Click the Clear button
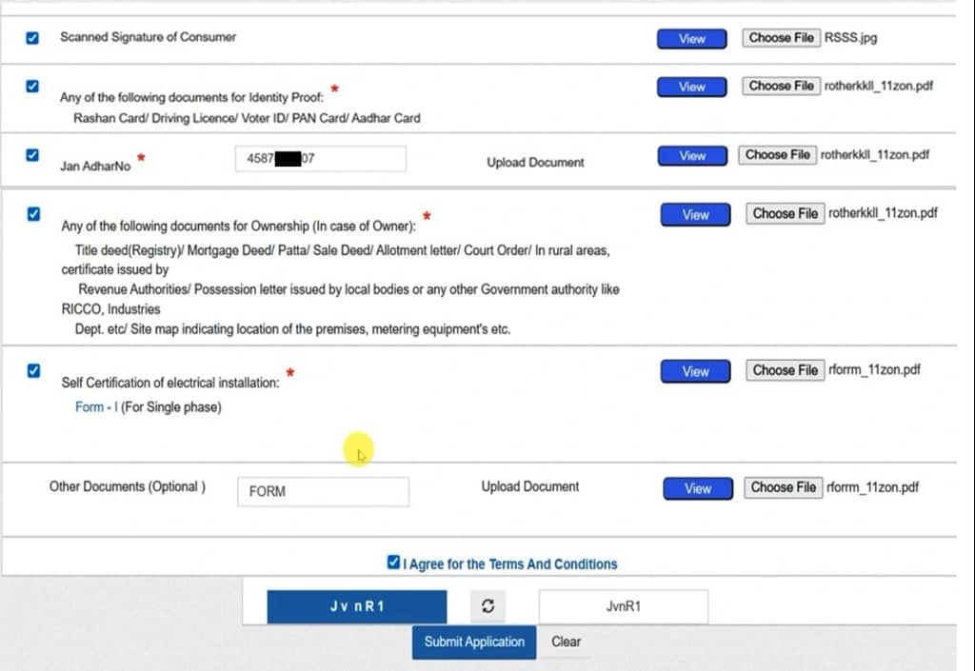Screen dimensions: 975x671 (566, 641)
